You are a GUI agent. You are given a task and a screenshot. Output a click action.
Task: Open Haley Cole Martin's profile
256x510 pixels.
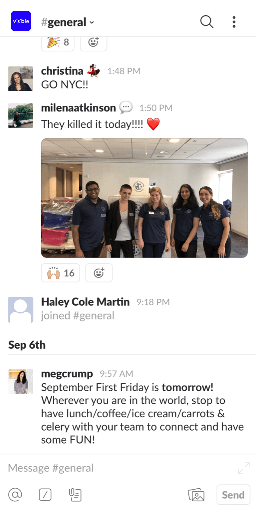coord(85,302)
